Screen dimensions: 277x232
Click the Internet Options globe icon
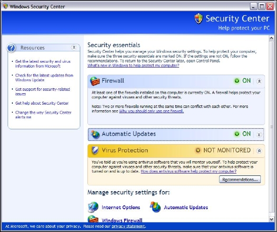point(93,207)
